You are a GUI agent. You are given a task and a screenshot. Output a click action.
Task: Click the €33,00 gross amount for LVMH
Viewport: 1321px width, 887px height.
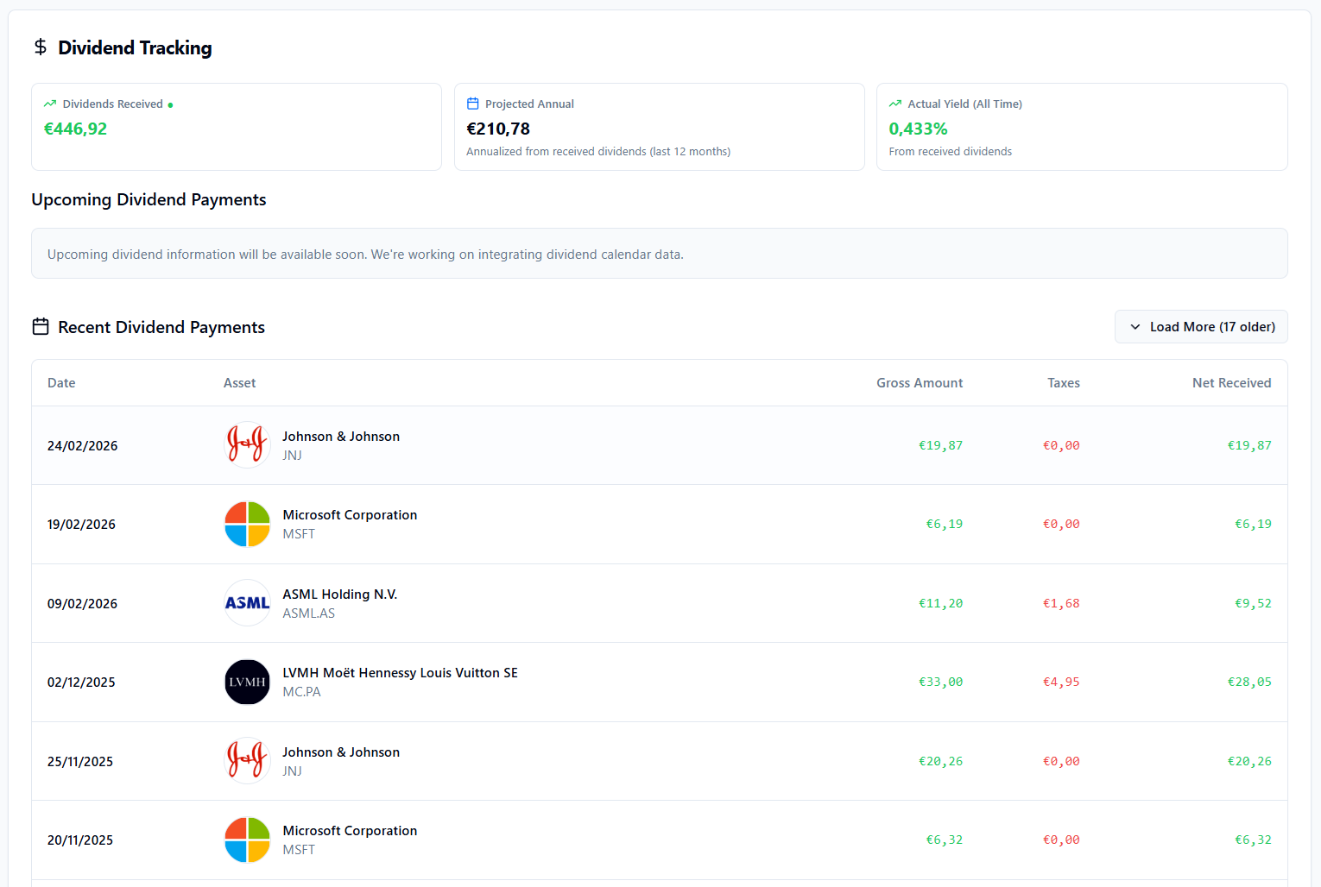click(941, 682)
